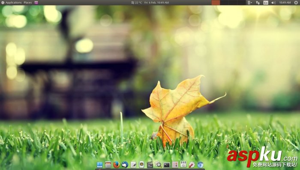Open the clapperboard video player icon
Screen dimensions: 300x170
click(x=150, y=164)
